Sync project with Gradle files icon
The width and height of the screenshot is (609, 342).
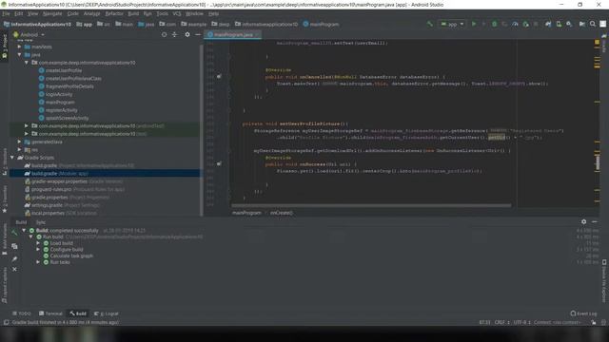pyautogui.click(x=548, y=24)
